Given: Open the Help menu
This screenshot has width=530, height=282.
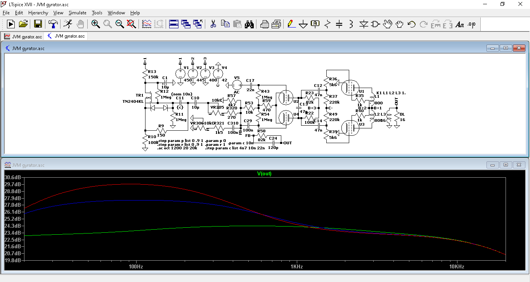Looking at the screenshot, I should click(135, 13).
